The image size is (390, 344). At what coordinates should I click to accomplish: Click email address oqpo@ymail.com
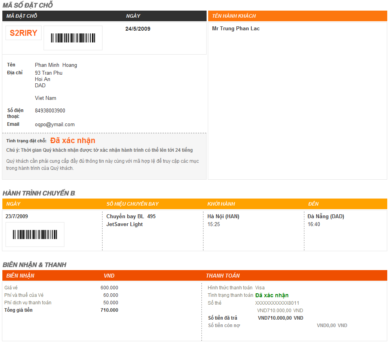tap(55, 125)
